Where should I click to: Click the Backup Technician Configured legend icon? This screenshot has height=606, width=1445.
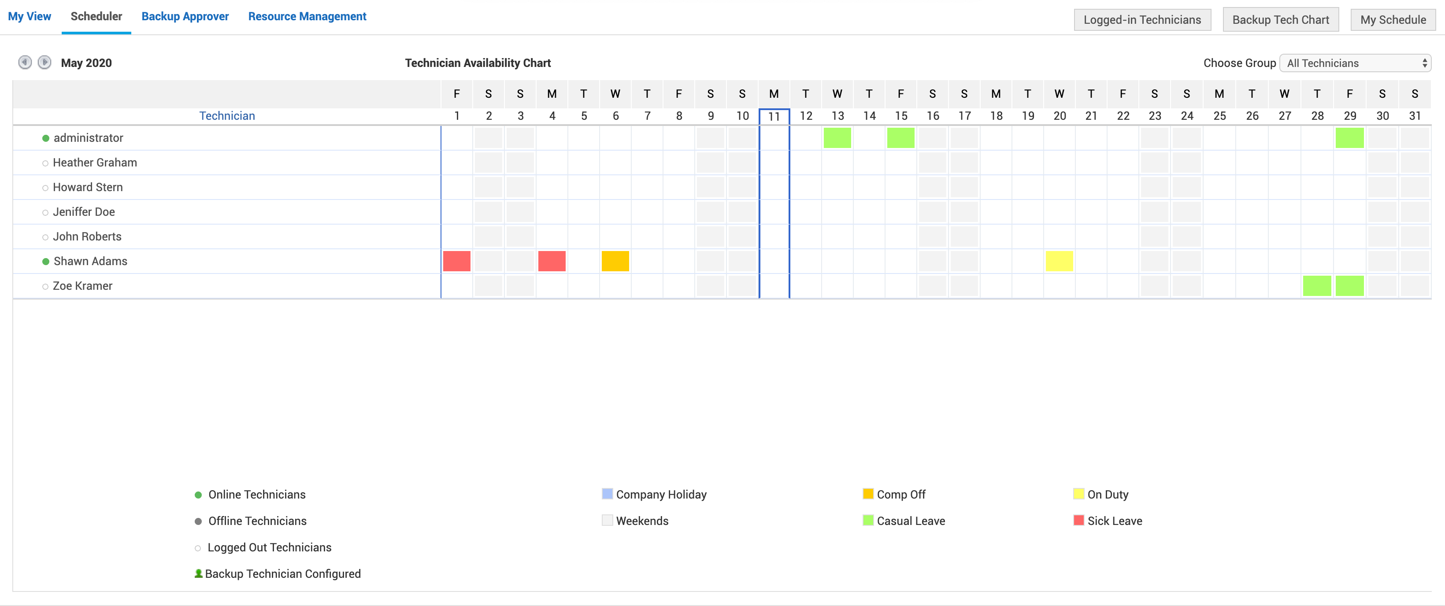(x=198, y=573)
